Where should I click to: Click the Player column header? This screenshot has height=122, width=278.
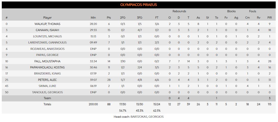(47, 18)
